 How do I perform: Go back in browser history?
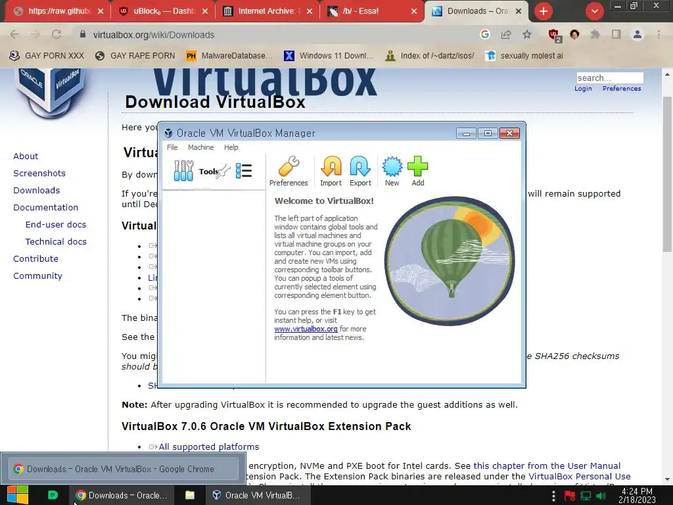(14, 35)
